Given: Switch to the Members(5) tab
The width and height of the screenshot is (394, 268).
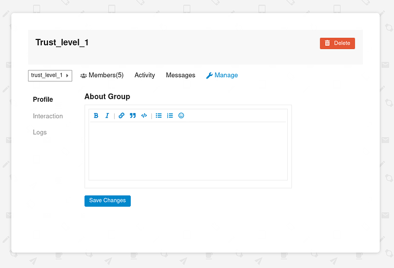Looking at the screenshot, I should coord(102,75).
